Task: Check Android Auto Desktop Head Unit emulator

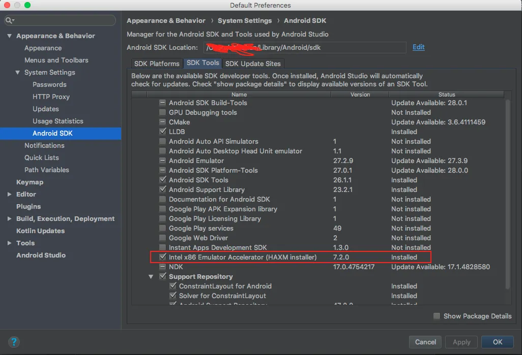Action: point(162,151)
